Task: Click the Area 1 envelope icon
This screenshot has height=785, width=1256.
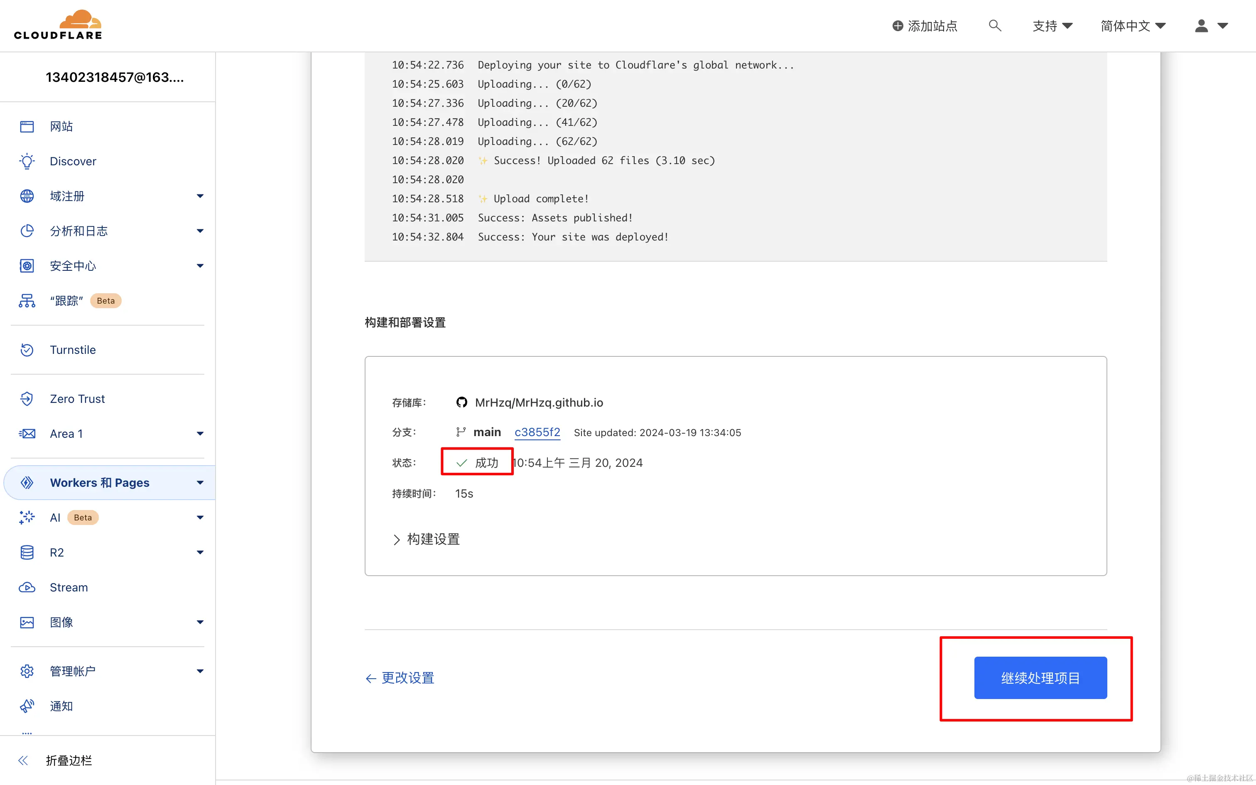Action: [27, 434]
